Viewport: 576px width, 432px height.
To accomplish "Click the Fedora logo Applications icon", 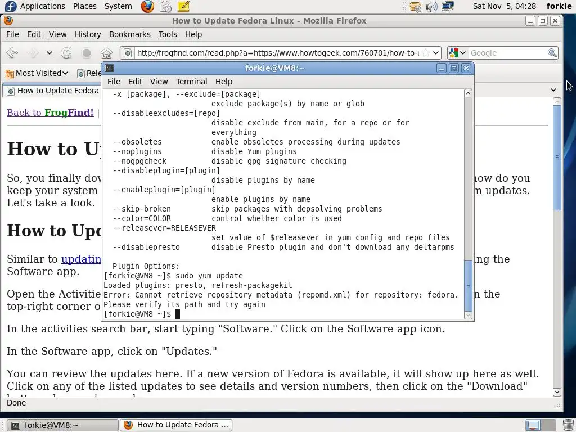I will [x=10, y=6].
